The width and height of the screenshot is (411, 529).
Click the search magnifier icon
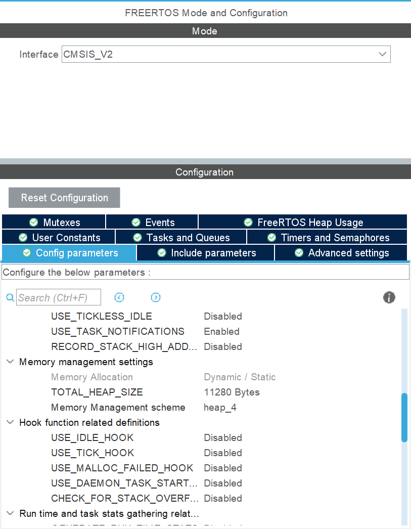pos(10,298)
